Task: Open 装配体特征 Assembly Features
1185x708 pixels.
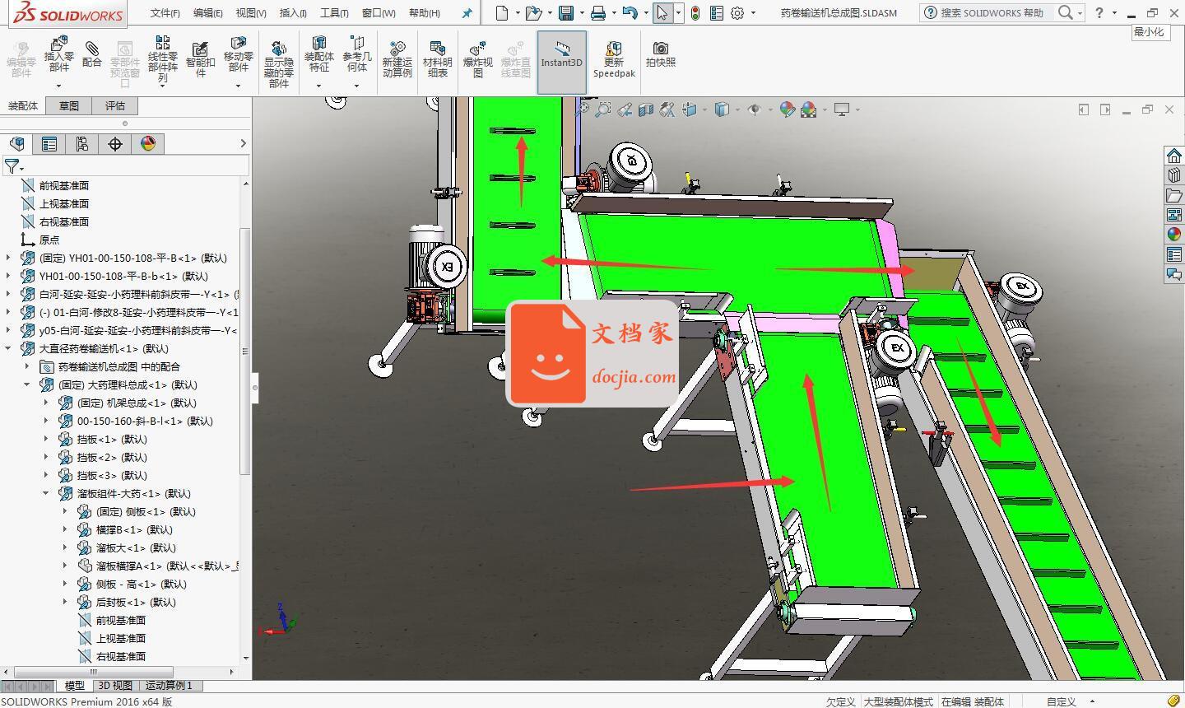Action: pos(318,54)
